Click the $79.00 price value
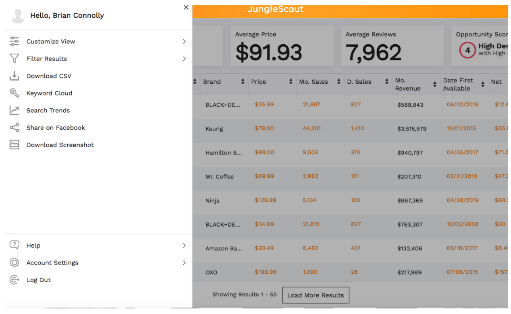 [264, 128]
